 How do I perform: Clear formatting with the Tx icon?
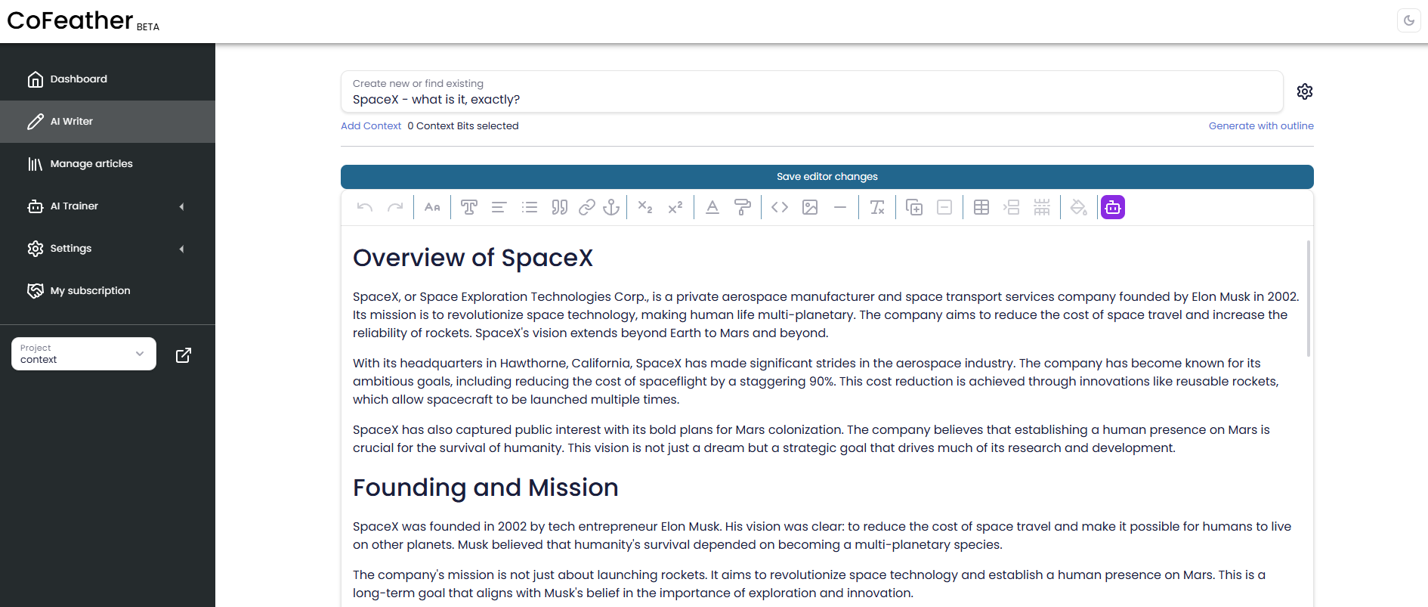click(x=877, y=207)
